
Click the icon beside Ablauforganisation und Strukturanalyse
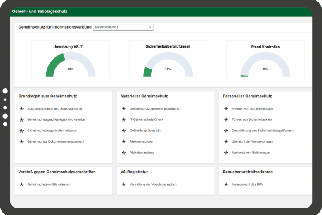(21, 109)
